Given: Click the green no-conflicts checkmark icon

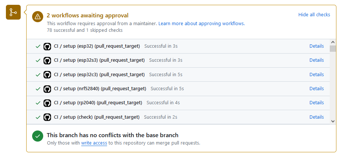Looking at the screenshot, I should coord(38,136).
